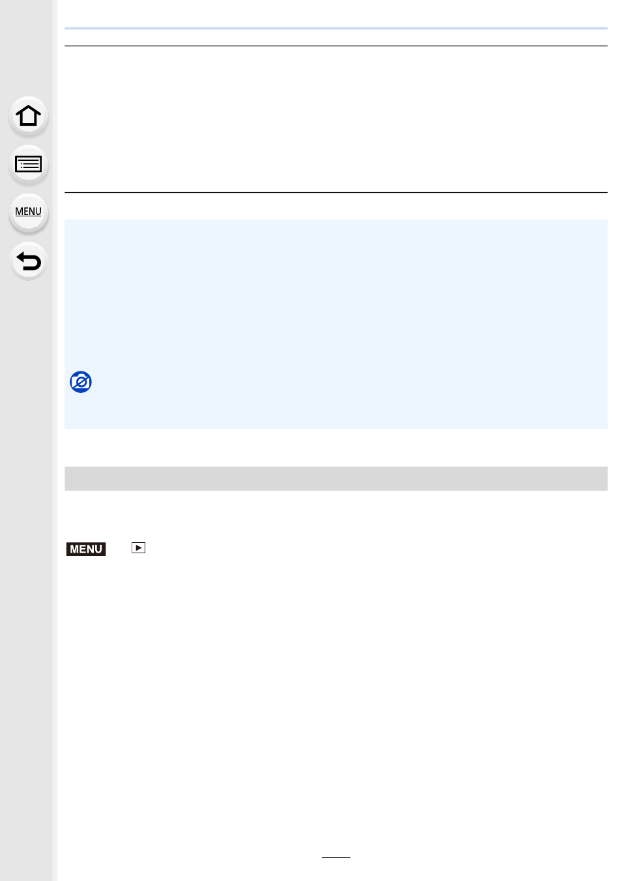Image resolution: width=619 pixels, height=881 pixels.
Task: Click the blue not-available camera icon
Action: point(81,382)
